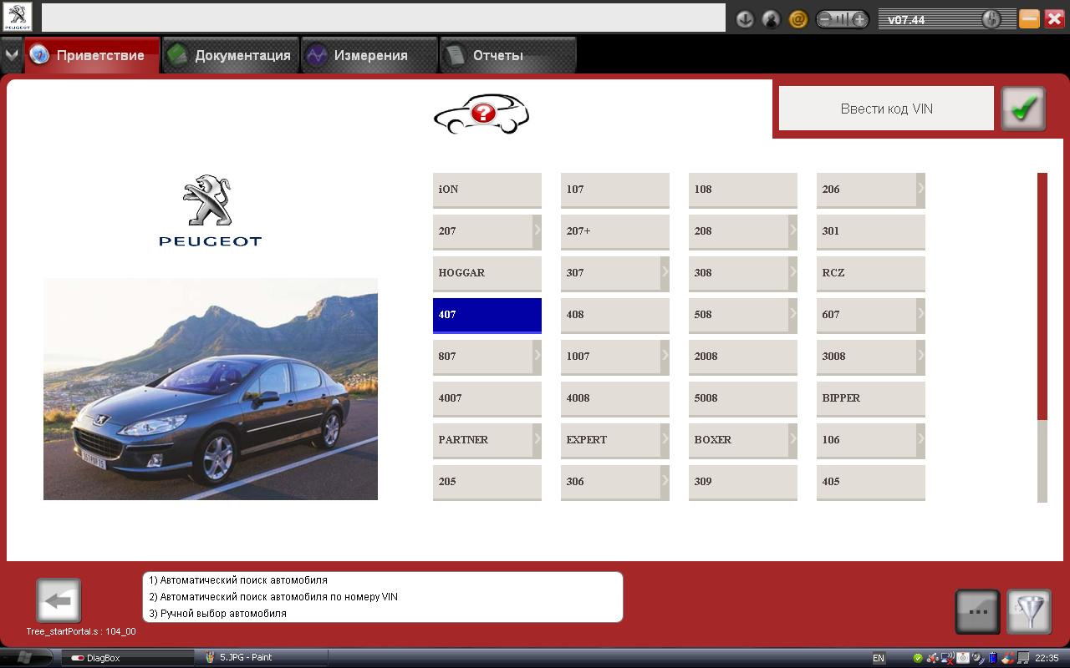
Task: Click the Peugeot logo icon in the title bar
Action: (x=18, y=17)
